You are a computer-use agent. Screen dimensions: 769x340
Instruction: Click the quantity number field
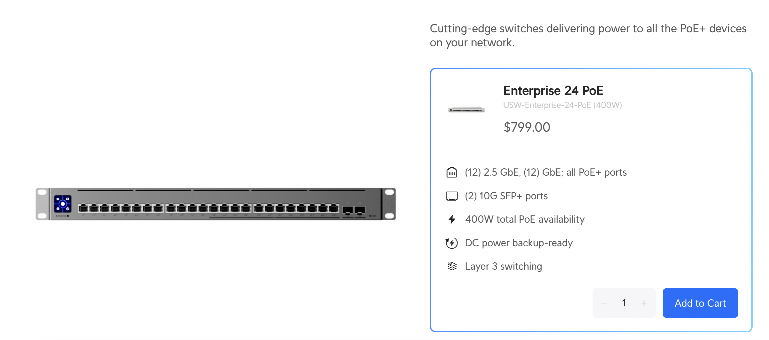click(624, 303)
